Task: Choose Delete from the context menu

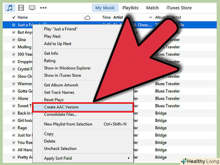Action: click(x=50, y=141)
